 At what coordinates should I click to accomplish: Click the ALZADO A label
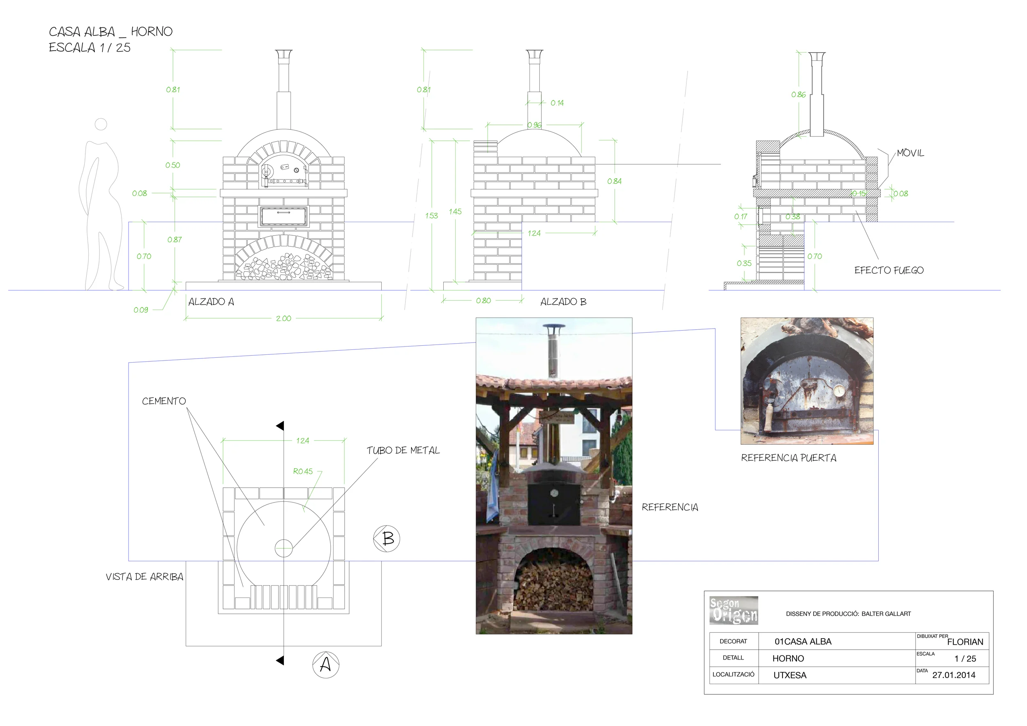[x=211, y=302]
